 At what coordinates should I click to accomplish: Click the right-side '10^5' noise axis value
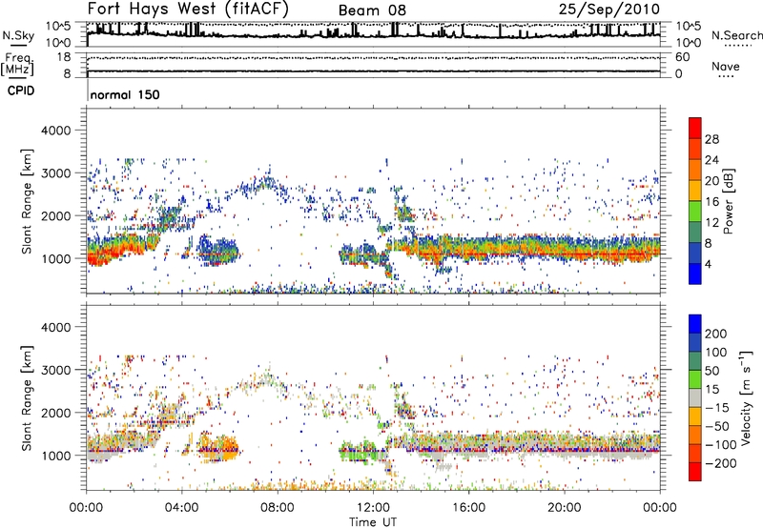pos(689,27)
